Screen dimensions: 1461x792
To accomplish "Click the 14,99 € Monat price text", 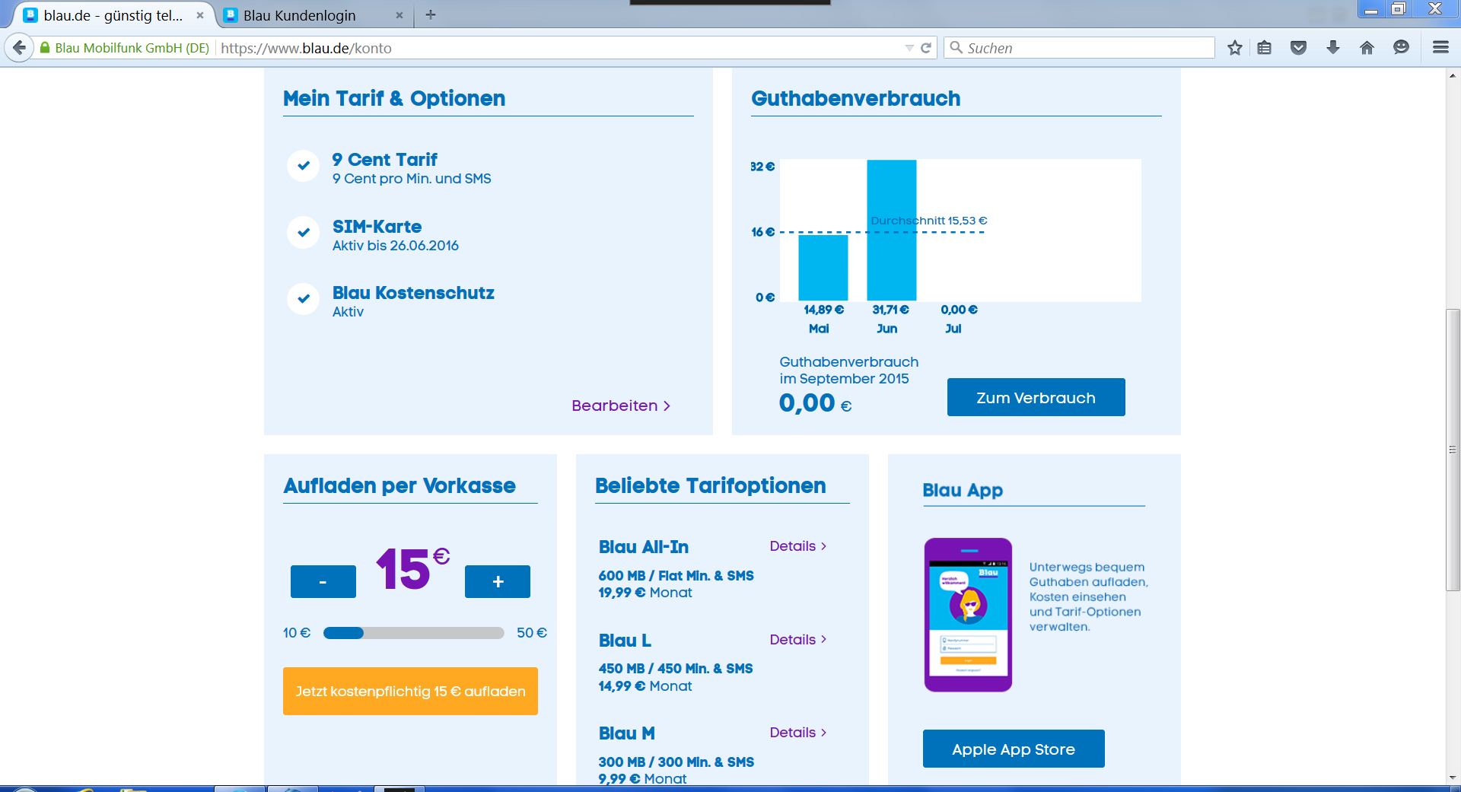I will click(645, 686).
